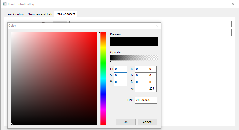Click the Hex color code field
Screen dimensions: 239x130
click(x=145, y=100)
